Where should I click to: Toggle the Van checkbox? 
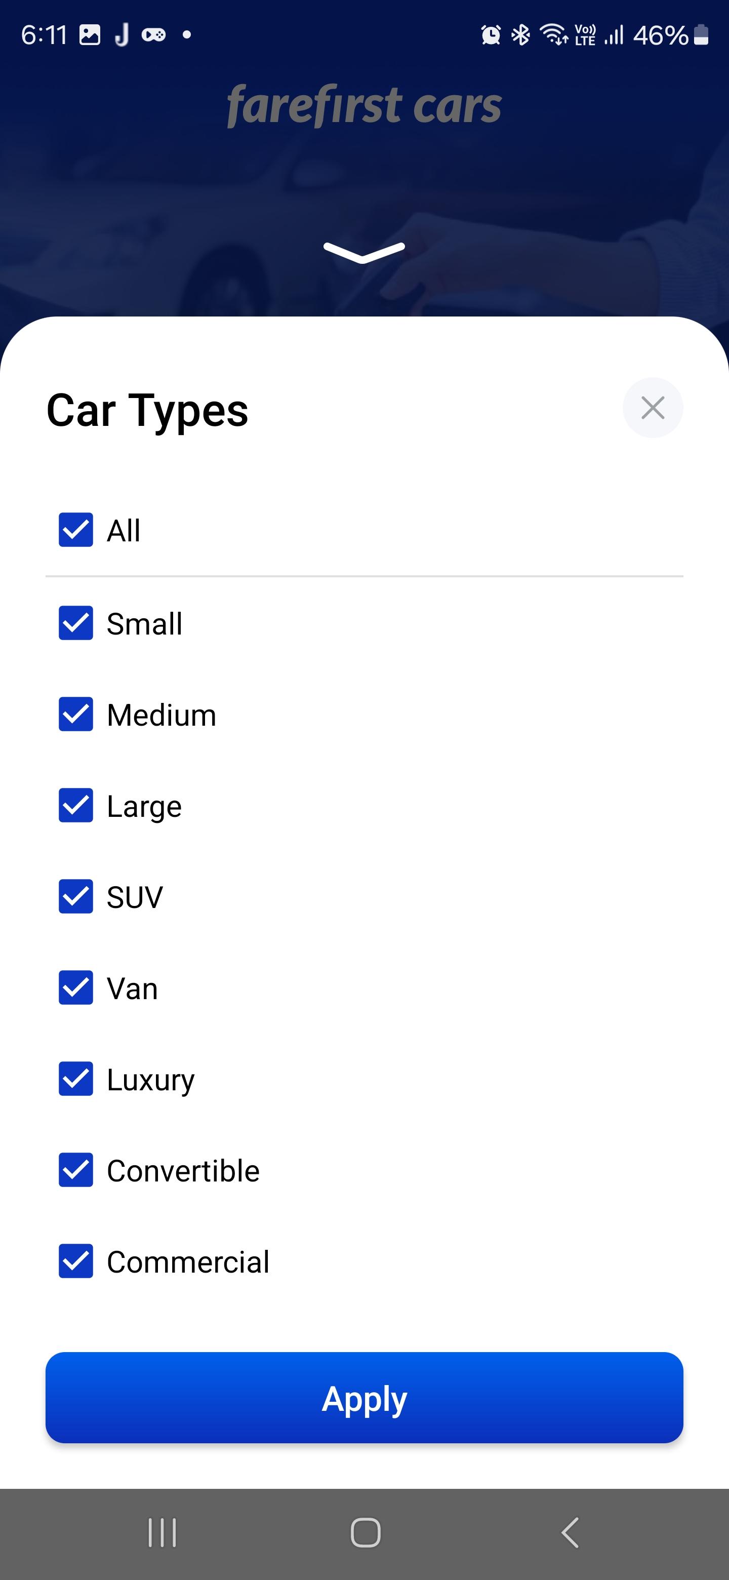pyautogui.click(x=76, y=987)
